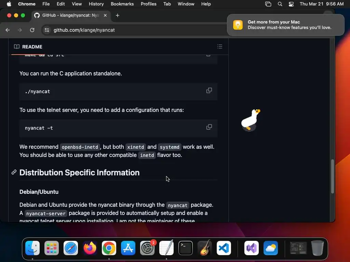The height and width of the screenshot is (262, 350).
Task: Close the GitHub nyancat tab
Action: (x=105, y=15)
